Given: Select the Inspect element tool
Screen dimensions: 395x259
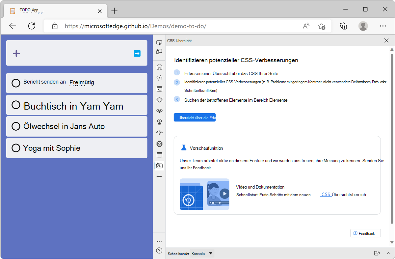Looking at the screenshot, I should click(x=159, y=42).
